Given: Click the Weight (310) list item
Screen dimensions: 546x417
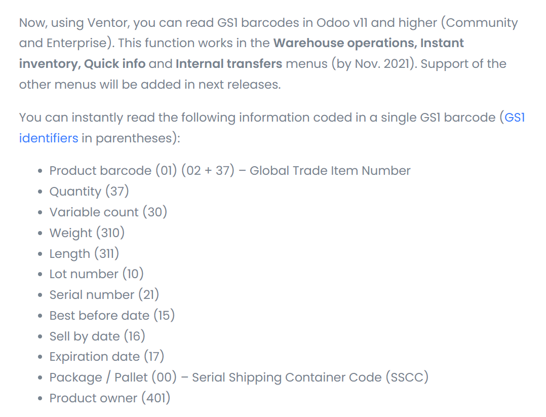Looking at the screenshot, I should click(87, 233).
